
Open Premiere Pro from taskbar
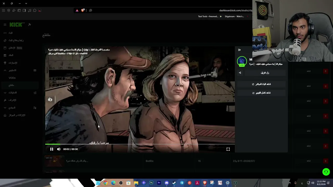click(x=159, y=183)
